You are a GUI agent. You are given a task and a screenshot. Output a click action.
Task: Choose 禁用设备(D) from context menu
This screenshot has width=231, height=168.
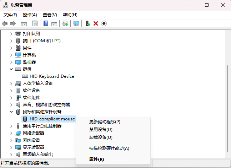(113, 130)
